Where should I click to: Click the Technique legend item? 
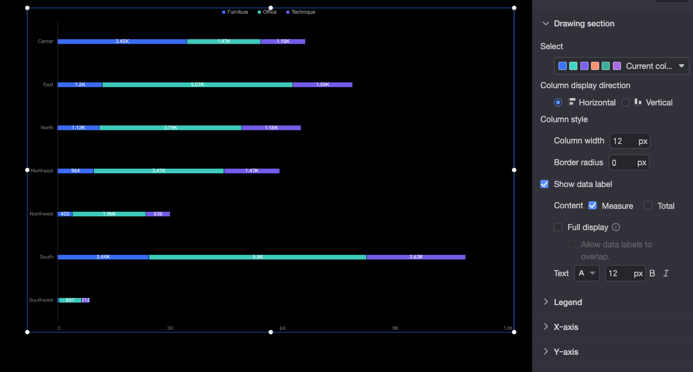301,12
